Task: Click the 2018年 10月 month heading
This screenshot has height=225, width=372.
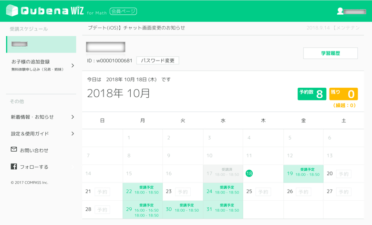Action: 118,93
